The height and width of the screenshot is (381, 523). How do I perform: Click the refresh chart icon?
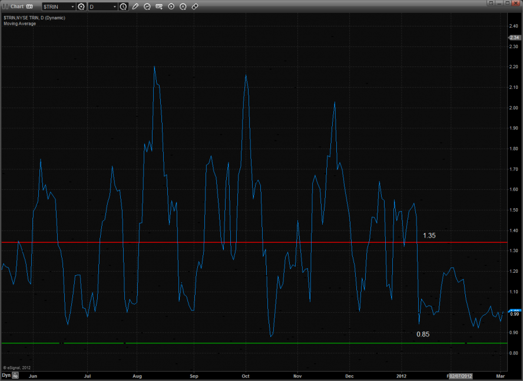[147, 6]
